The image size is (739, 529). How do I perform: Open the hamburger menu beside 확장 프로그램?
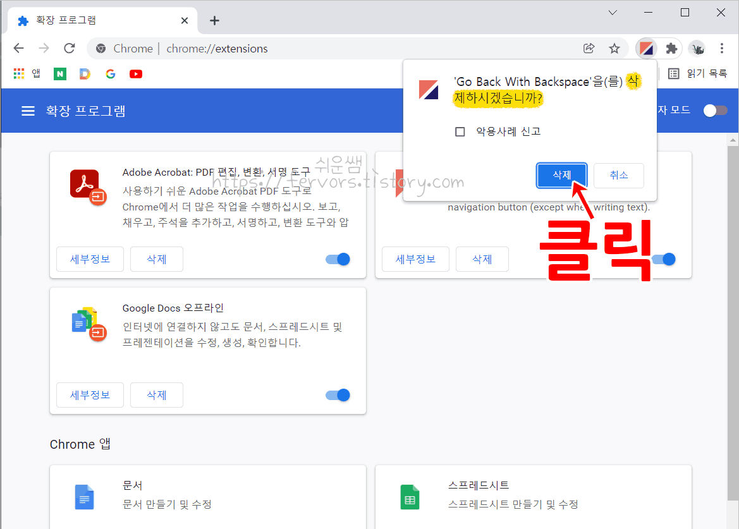(28, 111)
